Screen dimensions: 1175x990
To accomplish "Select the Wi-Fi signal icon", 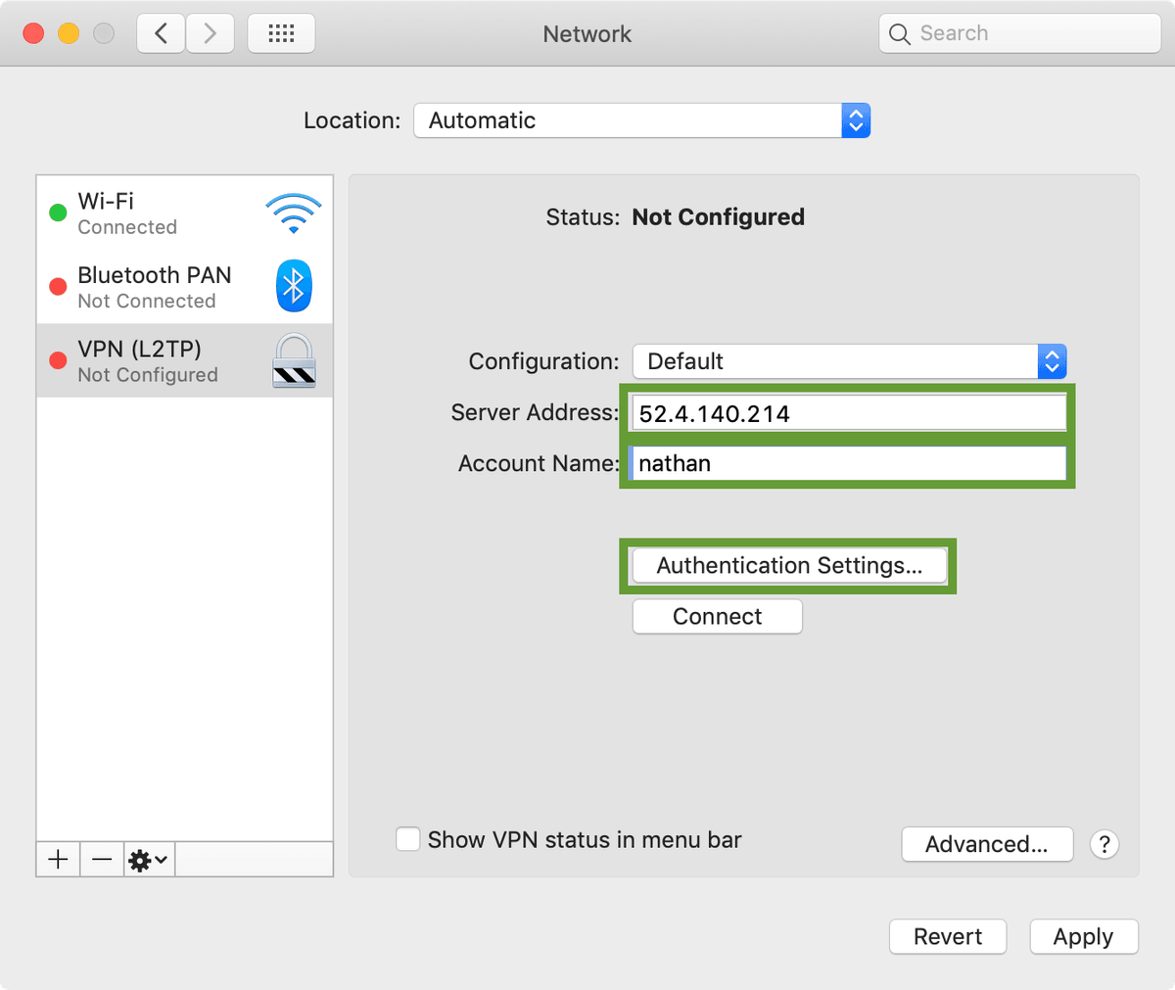I will (293, 213).
